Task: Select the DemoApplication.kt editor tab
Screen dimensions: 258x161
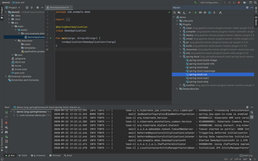Action: coord(59,8)
